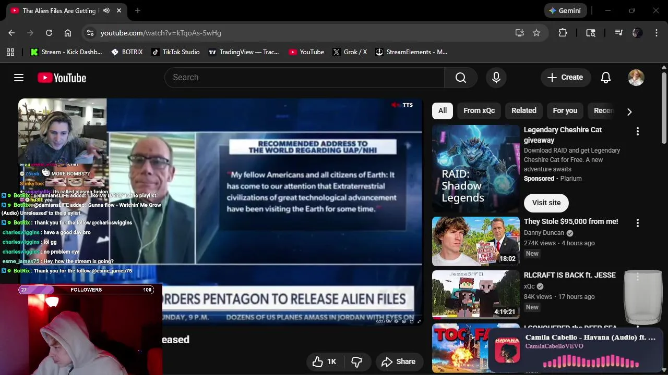Open They Stole $95,000 video thumbnail

click(x=476, y=241)
